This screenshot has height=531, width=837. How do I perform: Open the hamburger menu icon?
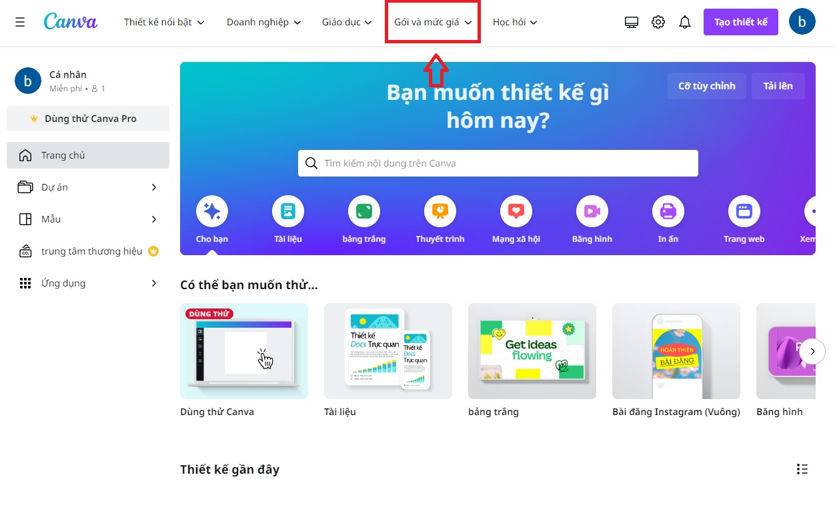(x=20, y=22)
